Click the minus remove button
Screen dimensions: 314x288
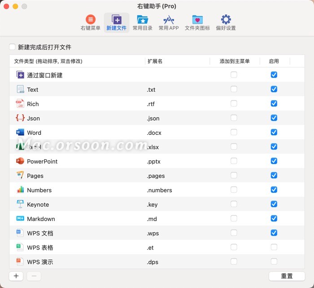[x=34, y=276]
